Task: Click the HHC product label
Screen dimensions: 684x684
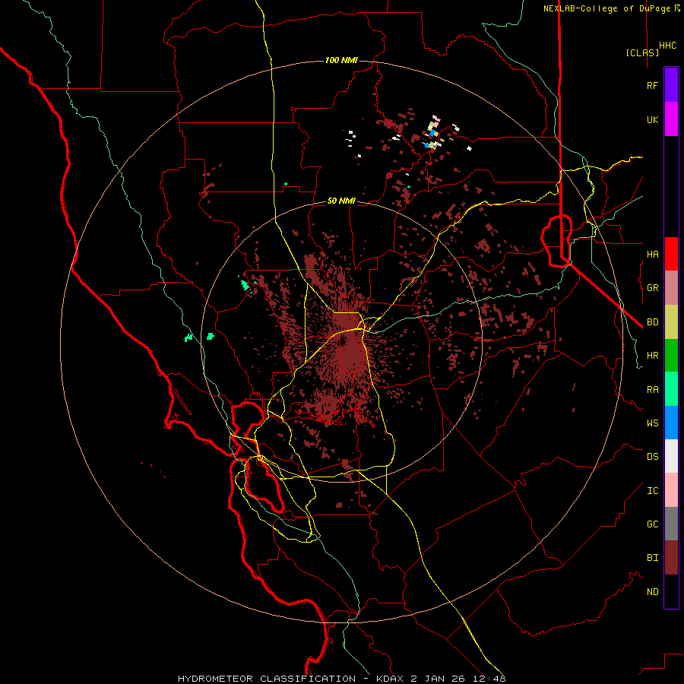Action: point(667,46)
